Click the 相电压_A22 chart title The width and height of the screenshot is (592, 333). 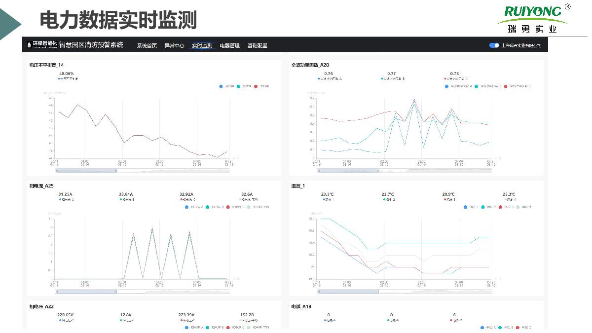pos(41,307)
